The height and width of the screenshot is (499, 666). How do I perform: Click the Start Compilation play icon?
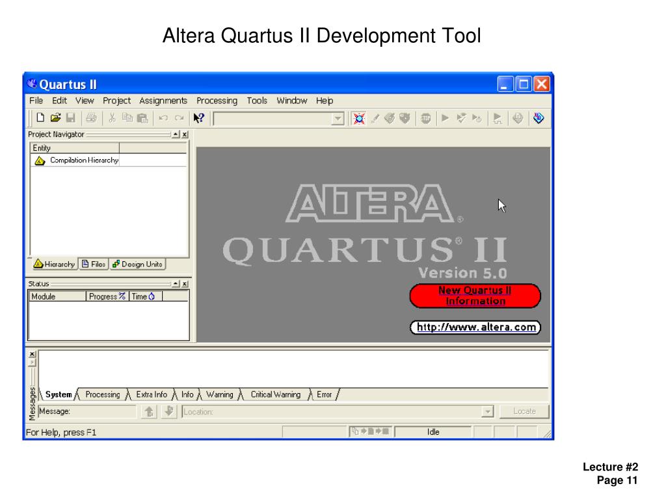pyautogui.click(x=445, y=118)
